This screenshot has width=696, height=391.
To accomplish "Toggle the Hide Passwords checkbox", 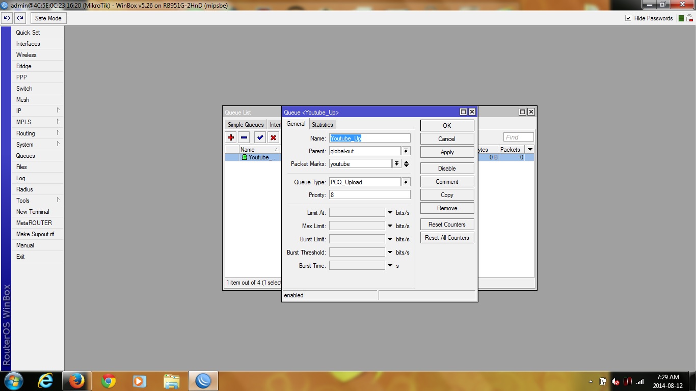I will [x=628, y=18].
